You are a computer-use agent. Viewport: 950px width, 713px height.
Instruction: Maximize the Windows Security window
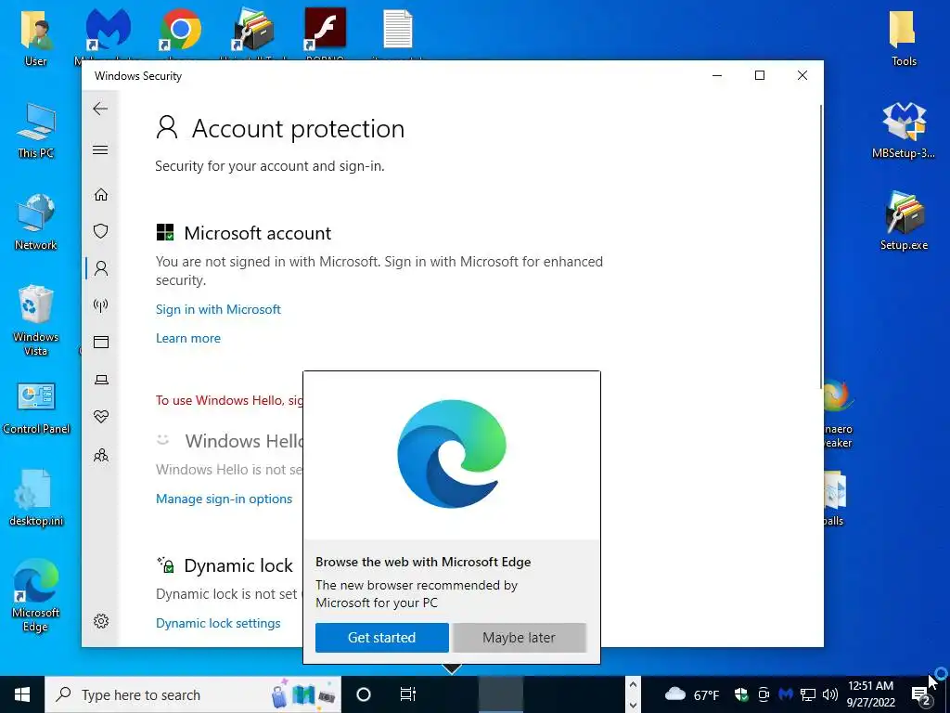pos(760,75)
